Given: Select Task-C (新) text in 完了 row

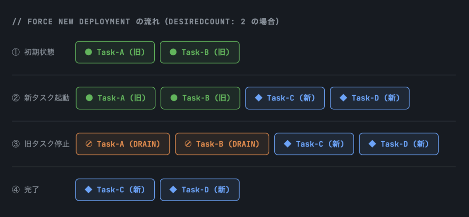Looking at the screenshot, I should 121,190.
